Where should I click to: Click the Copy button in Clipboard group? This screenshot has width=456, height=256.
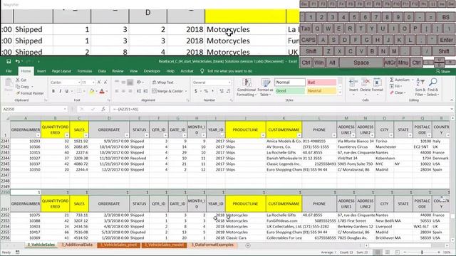[23, 87]
